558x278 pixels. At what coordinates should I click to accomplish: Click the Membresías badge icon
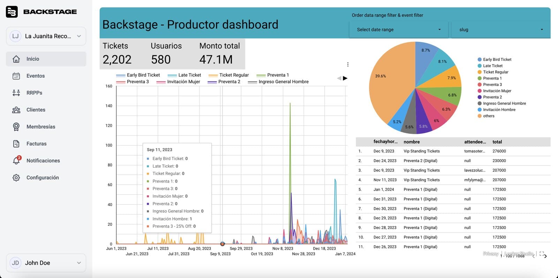[16, 127]
